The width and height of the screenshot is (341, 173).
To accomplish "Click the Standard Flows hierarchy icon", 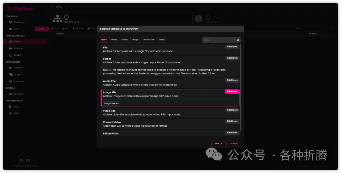I will coord(58,19).
